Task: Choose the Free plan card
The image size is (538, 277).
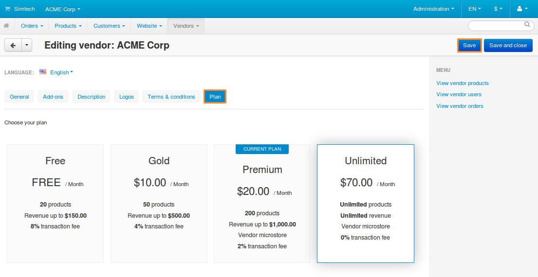Action: click(55, 204)
